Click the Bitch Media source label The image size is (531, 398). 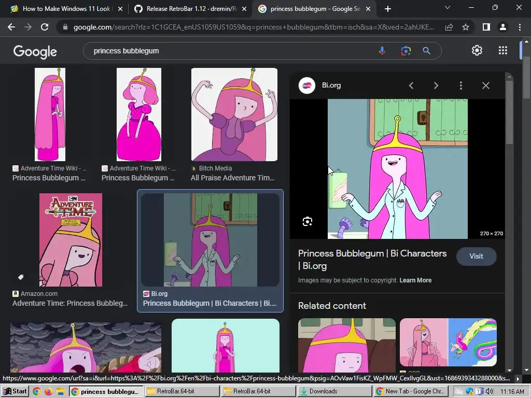[x=215, y=168]
